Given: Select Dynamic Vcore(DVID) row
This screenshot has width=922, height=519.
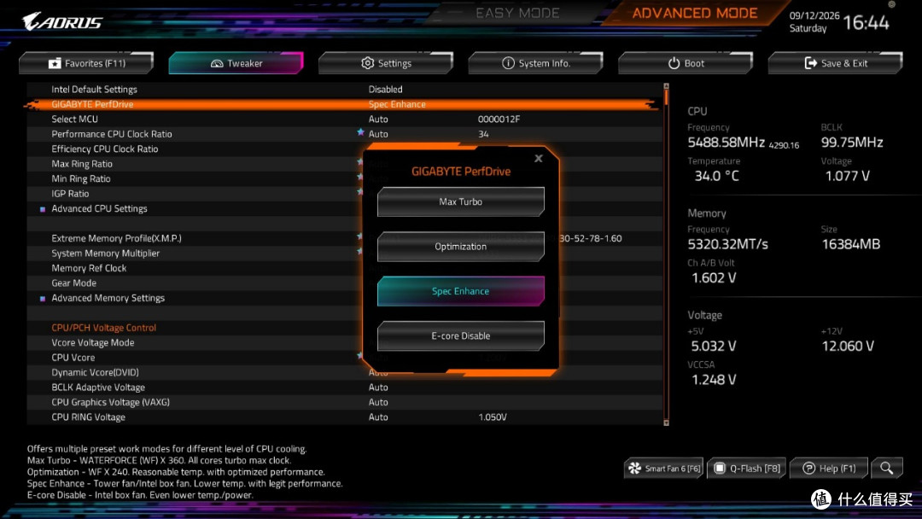Looking at the screenshot, I should tap(345, 372).
